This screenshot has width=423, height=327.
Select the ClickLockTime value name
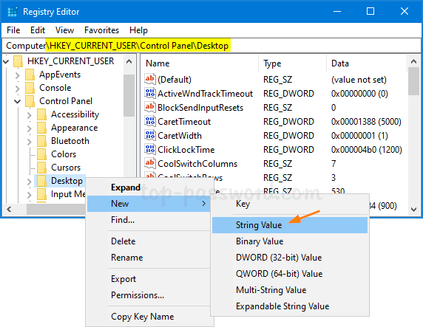[x=186, y=150]
